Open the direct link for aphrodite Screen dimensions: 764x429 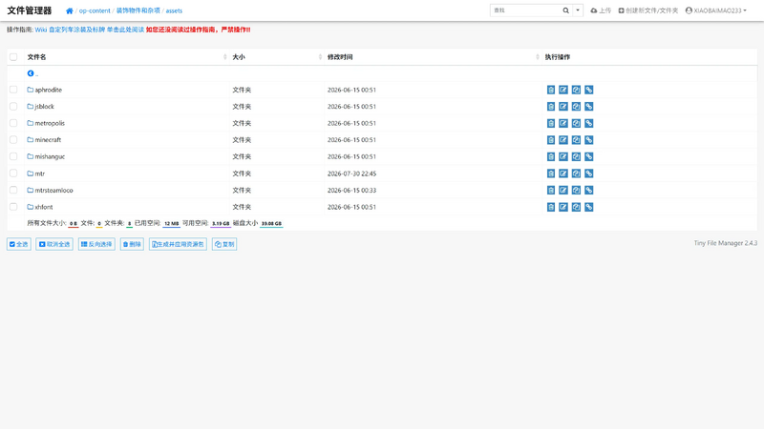[x=588, y=90]
